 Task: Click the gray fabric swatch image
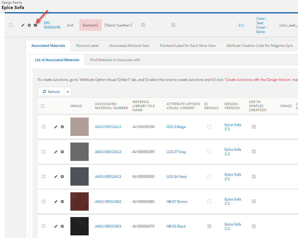coord(79,152)
